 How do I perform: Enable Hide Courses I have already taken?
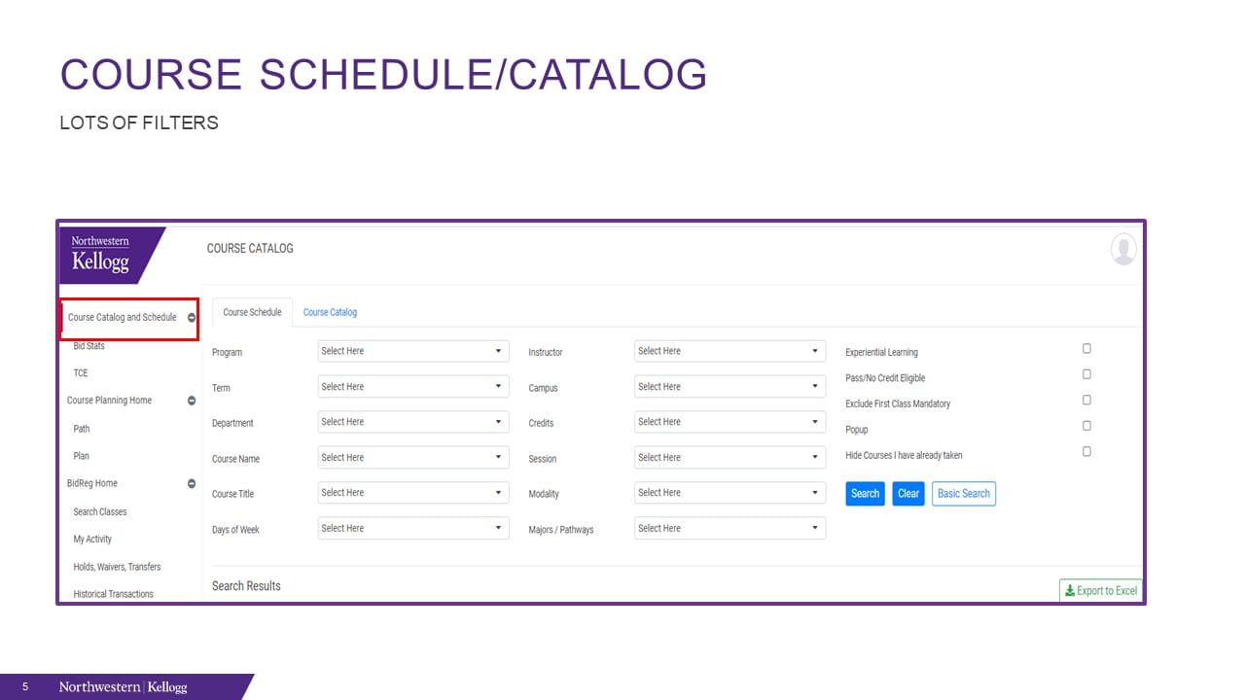[x=1086, y=451]
